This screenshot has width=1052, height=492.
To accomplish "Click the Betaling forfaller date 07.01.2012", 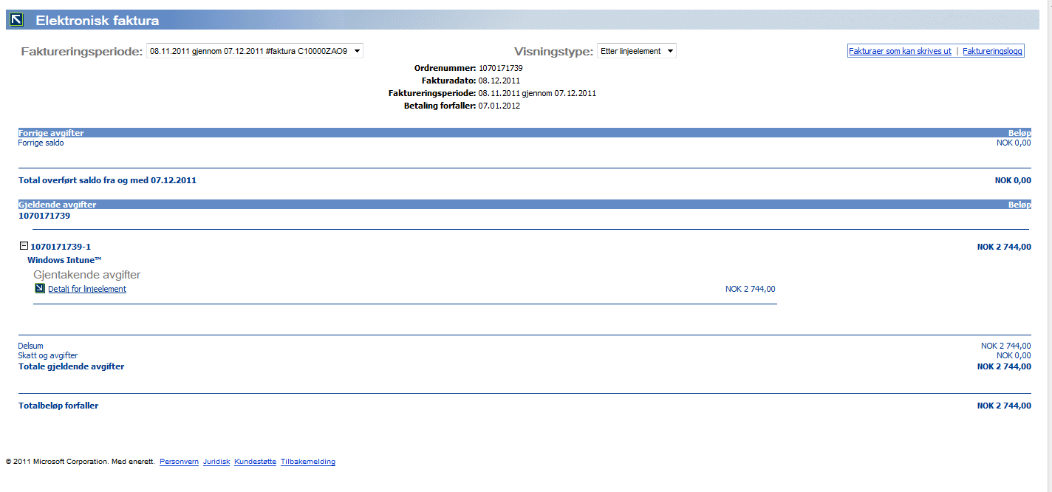I will pyautogui.click(x=499, y=106).
